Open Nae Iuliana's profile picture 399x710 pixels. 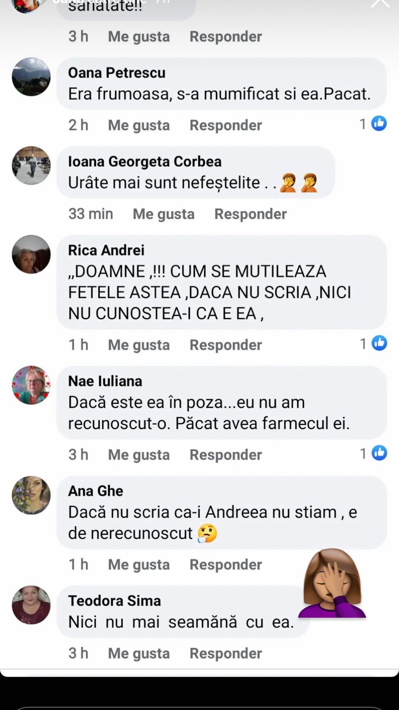coord(31,385)
